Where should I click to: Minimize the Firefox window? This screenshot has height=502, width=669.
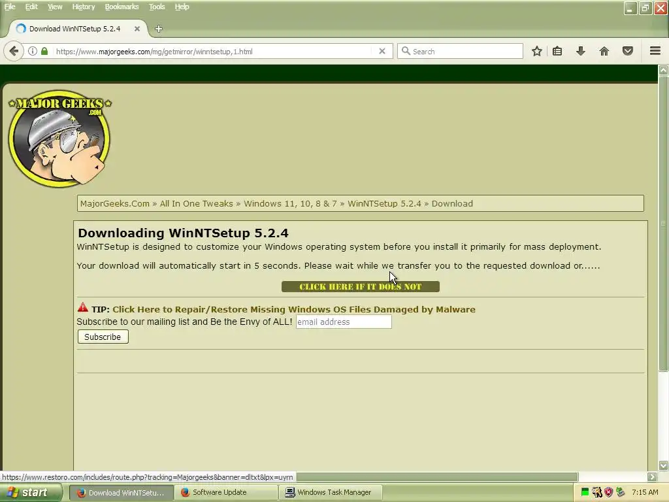pyautogui.click(x=630, y=8)
